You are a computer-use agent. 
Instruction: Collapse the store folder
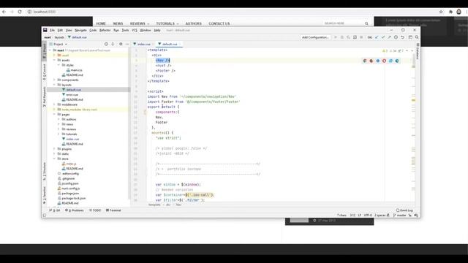(54, 159)
